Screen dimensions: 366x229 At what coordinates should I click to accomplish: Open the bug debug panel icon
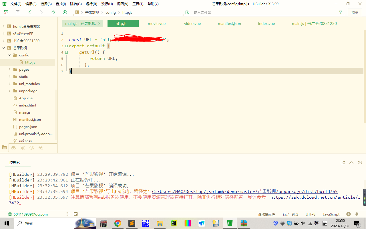coord(23,148)
